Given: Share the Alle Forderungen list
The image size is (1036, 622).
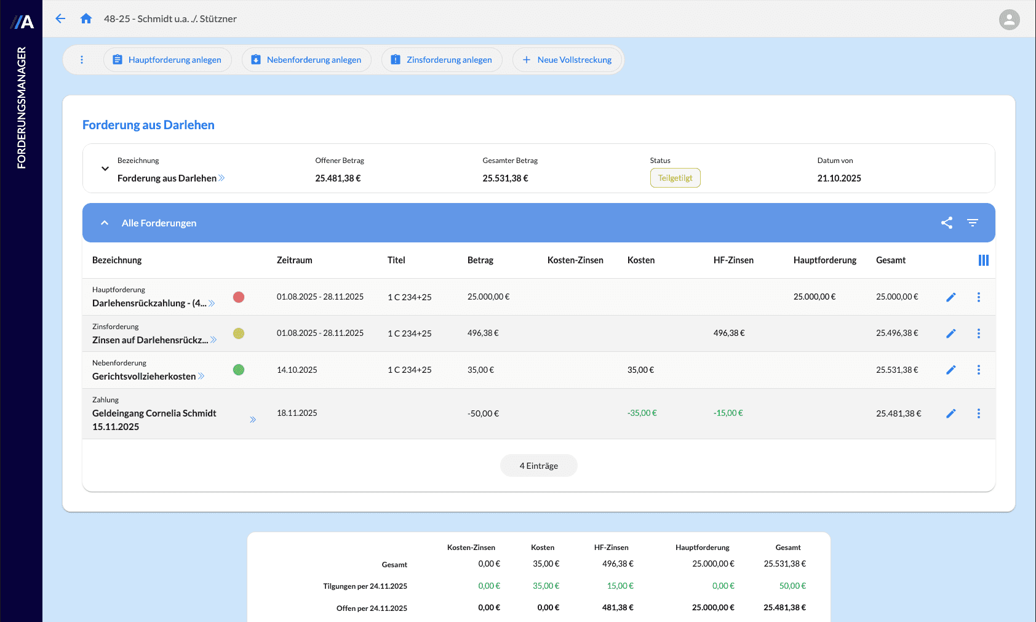Looking at the screenshot, I should coord(947,223).
